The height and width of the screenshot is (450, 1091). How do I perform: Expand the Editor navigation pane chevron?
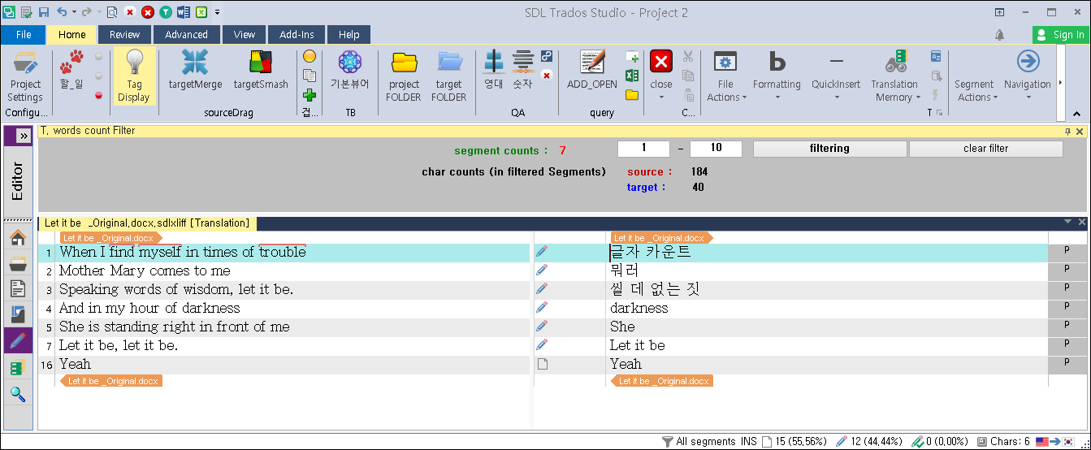pos(24,136)
